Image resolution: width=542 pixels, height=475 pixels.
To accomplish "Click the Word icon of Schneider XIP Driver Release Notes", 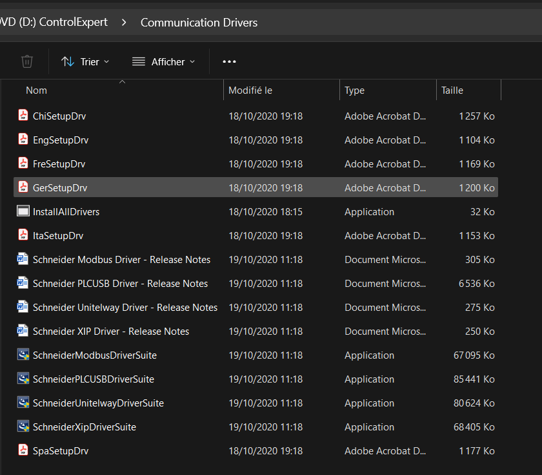I will click(23, 331).
